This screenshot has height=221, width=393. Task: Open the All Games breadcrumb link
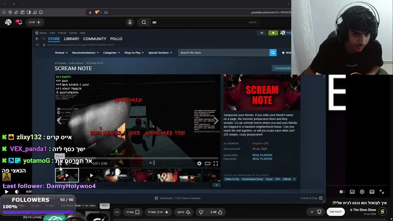(x=60, y=63)
